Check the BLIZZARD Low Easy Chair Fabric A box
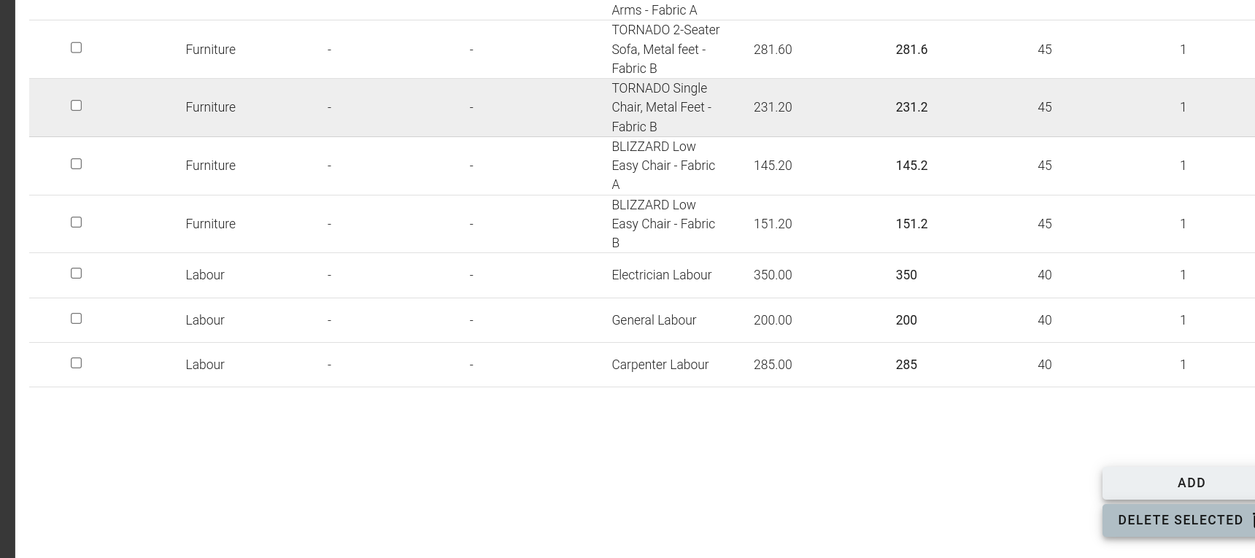The width and height of the screenshot is (1255, 558). 76,164
